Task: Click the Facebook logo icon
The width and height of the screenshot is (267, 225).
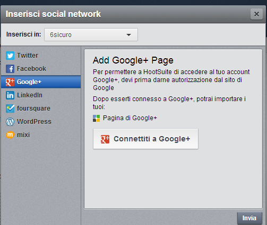Action: 10,69
